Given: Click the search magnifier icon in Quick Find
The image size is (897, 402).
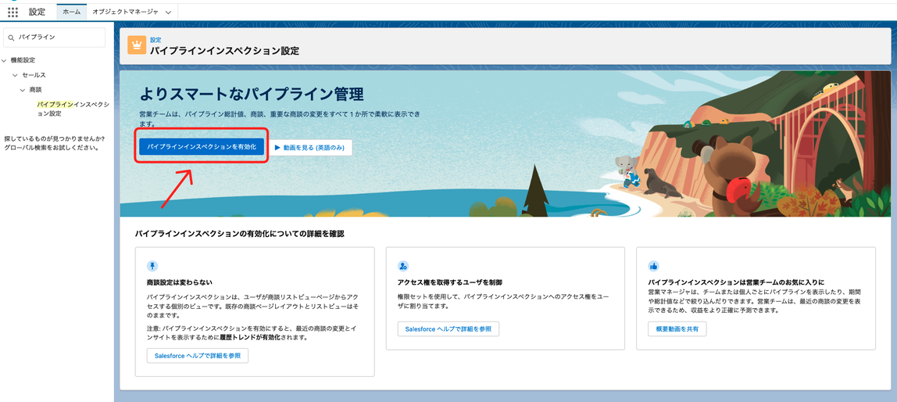Looking at the screenshot, I should coord(12,38).
